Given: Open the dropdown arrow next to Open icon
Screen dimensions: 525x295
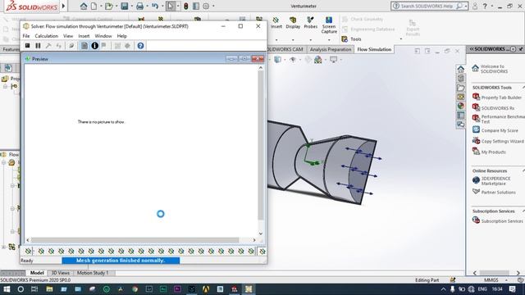Looking at the screenshot, I should (x=116, y=6).
